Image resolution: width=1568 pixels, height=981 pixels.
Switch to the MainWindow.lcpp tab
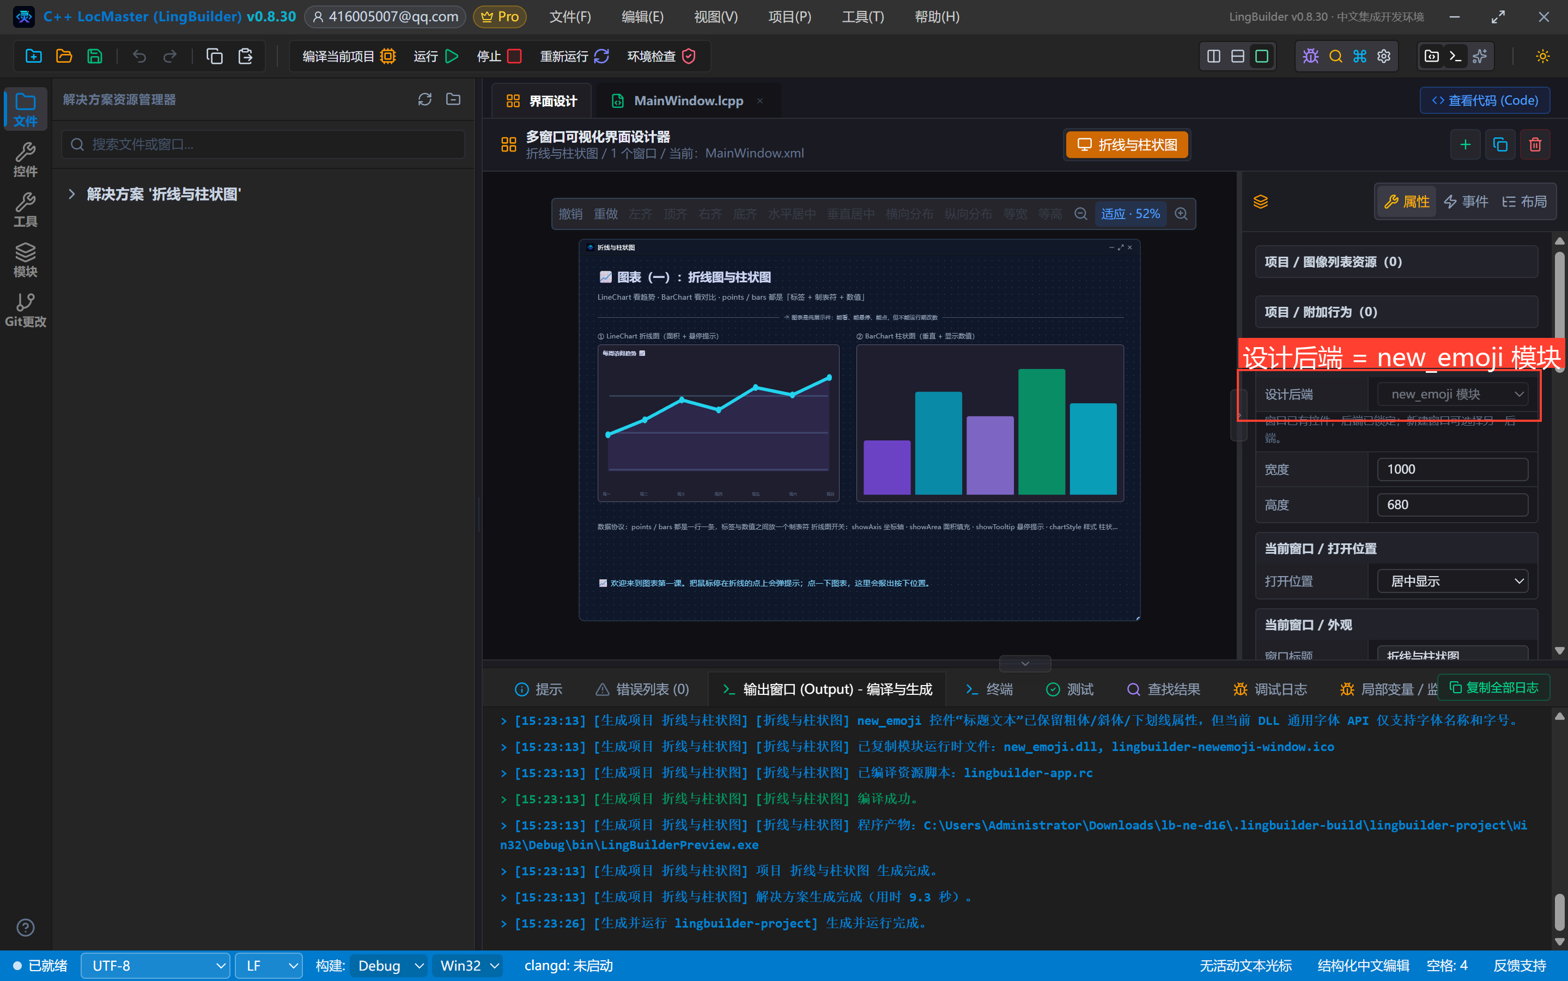pyautogui.click(x=688, y=101)
